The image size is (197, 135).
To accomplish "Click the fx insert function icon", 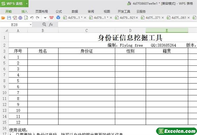I will click(x=51, y=25).
